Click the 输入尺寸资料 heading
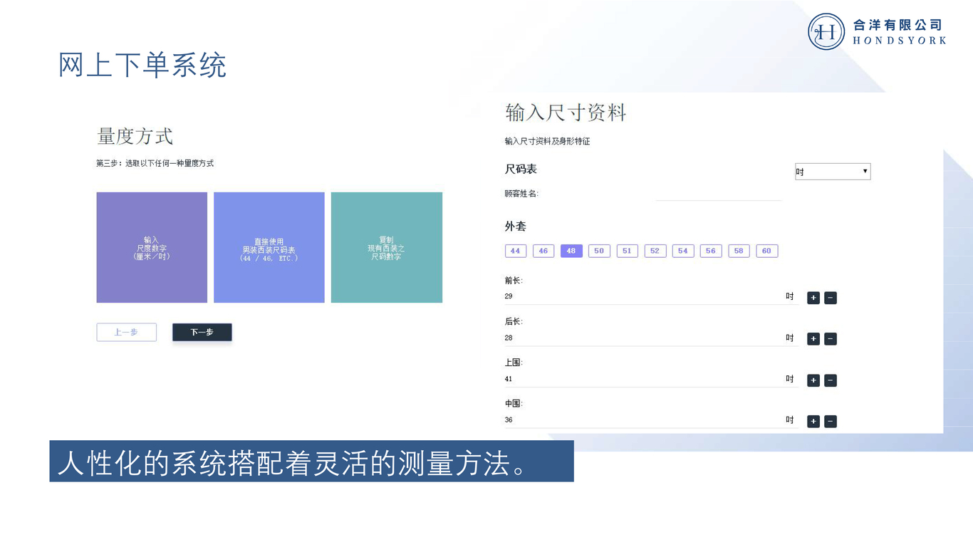Screen dimensions: 973x547 coord(566,113)
